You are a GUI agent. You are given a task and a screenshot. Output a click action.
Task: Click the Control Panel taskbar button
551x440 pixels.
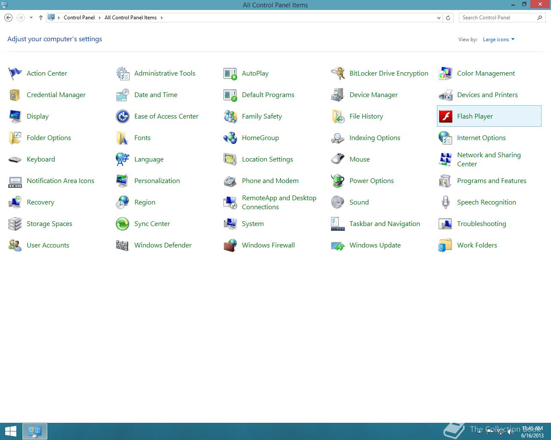pyautogui.click(x=35, y=431)
